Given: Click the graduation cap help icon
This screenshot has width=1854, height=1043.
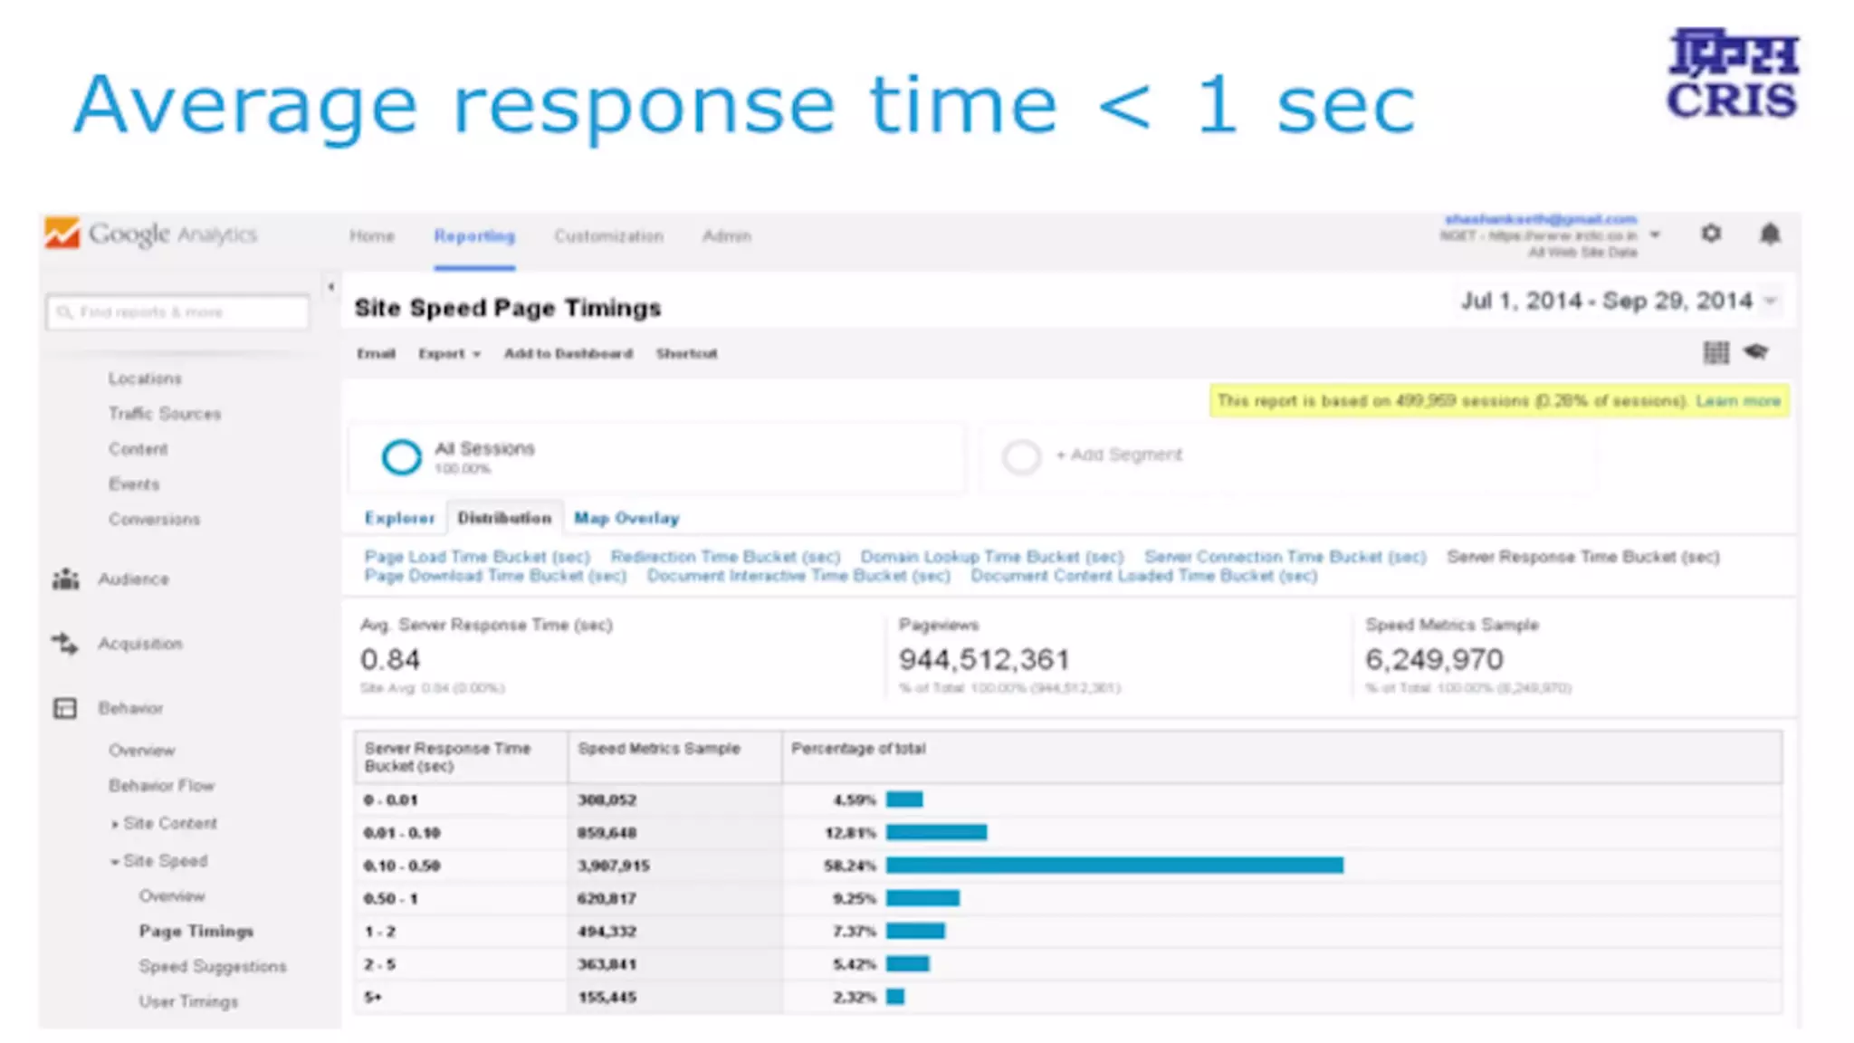Looking at the screenshot, I should tap(1756, 351).
